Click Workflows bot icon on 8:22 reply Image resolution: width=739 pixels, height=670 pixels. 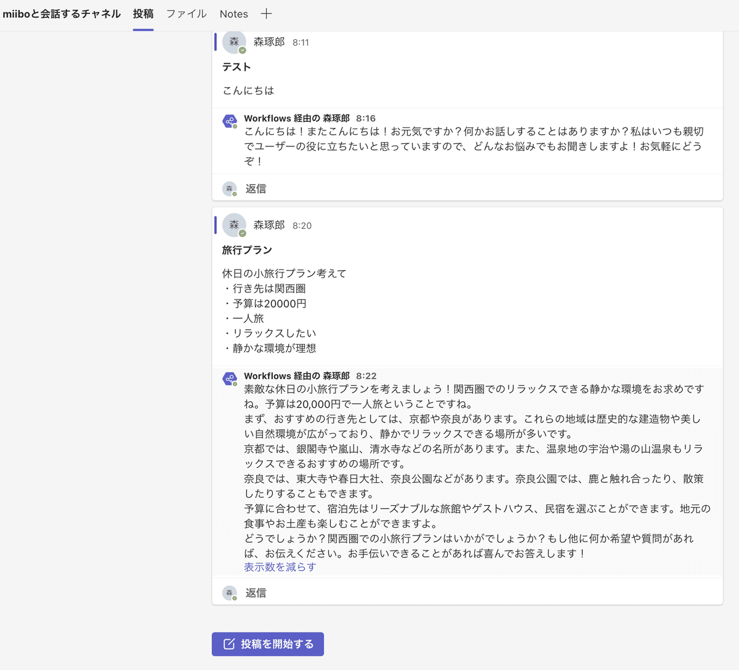tap(230, 379)
